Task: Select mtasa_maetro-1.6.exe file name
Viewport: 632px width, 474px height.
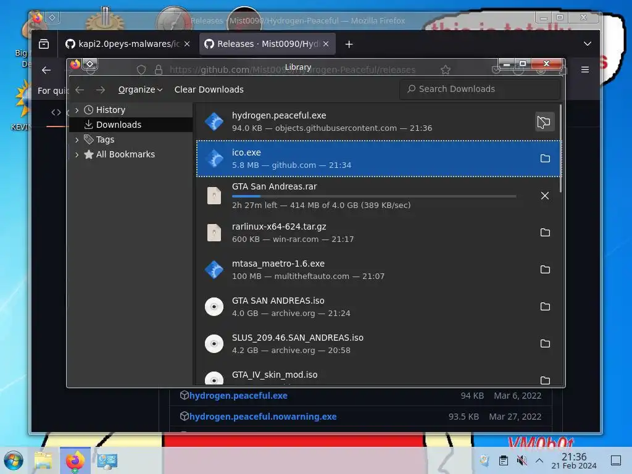Action: 278,264
